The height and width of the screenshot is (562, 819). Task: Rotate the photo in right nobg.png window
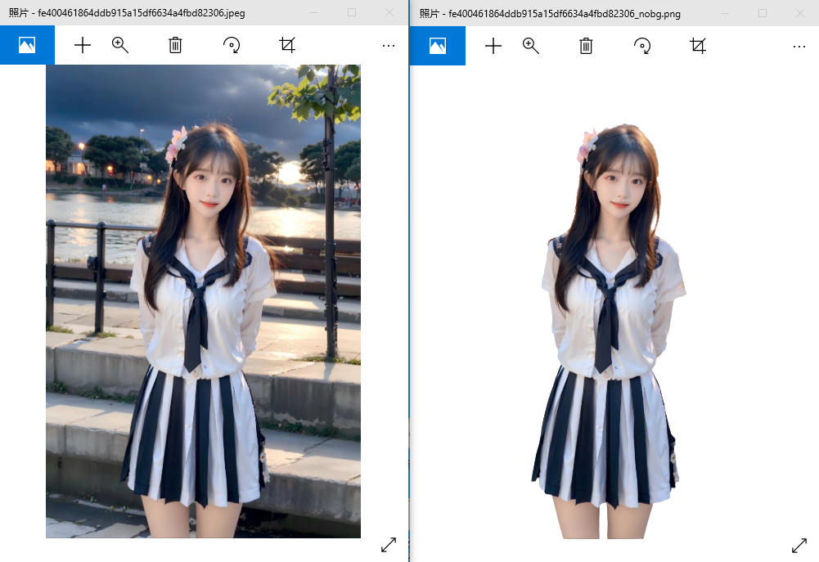point(642,46)
